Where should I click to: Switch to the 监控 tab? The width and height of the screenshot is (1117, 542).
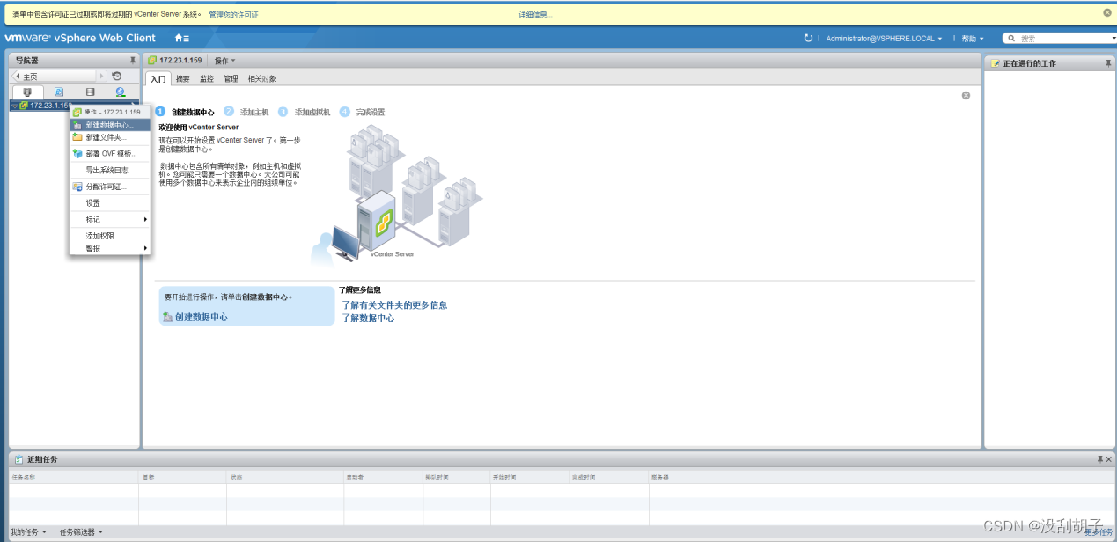(207, 79)
